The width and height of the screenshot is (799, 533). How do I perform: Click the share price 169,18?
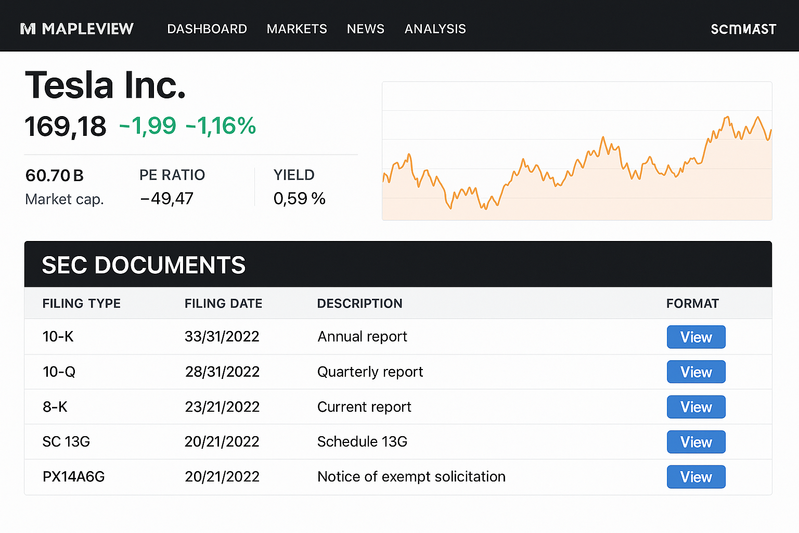point(66,126)
